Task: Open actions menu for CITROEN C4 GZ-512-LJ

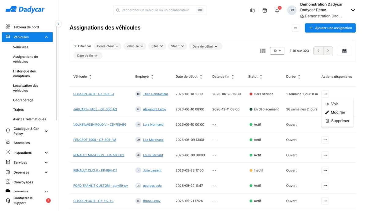Action: 325,201
